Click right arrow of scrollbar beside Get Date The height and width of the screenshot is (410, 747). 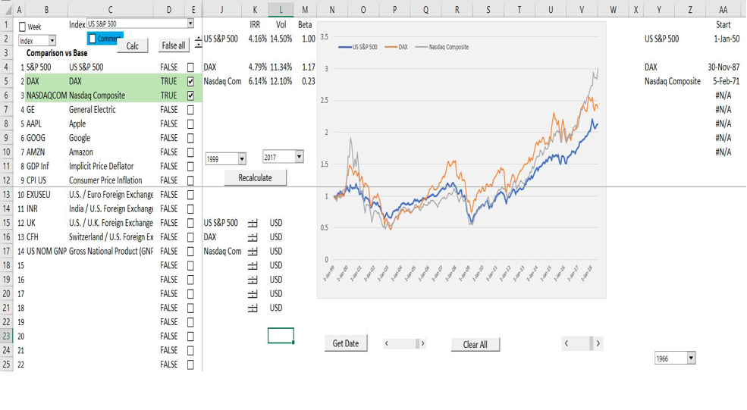[x=422, y=343]
